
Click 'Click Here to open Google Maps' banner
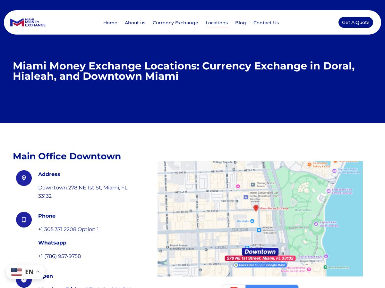pyautogui.click(x=260, y=265)
